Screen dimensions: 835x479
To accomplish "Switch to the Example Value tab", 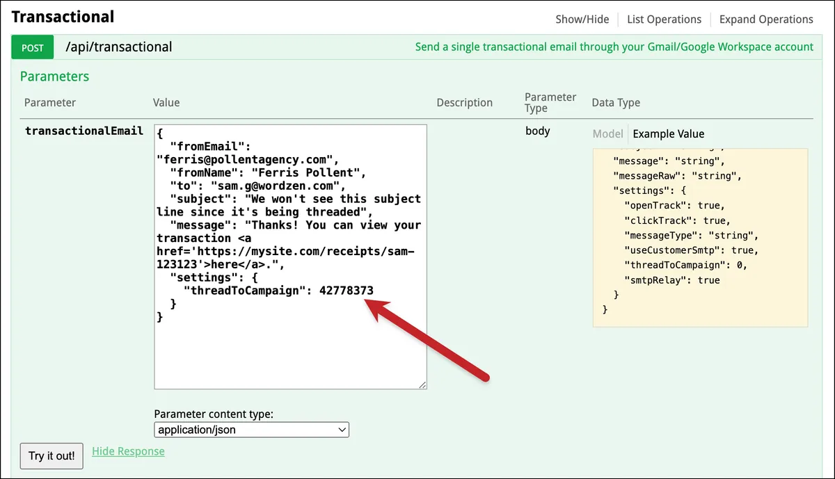I will (x=668, y=134).
